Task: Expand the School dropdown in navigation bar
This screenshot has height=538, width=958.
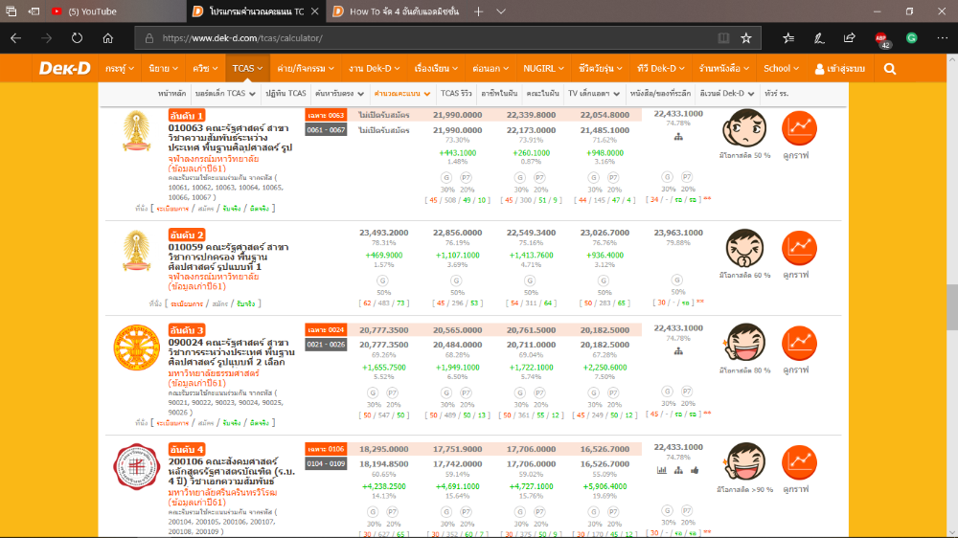Action: tap(781, 69)
